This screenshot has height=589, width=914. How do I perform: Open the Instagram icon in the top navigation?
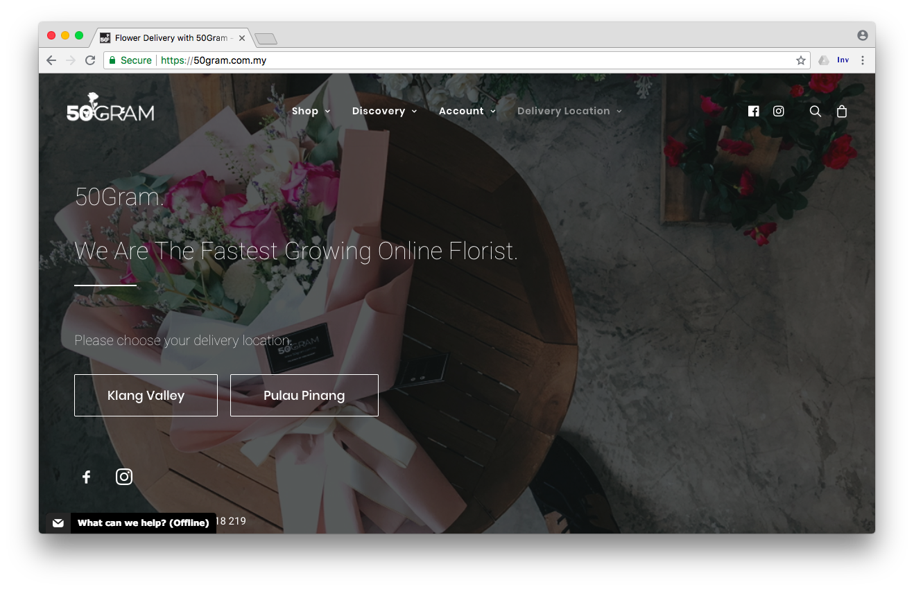779,111
